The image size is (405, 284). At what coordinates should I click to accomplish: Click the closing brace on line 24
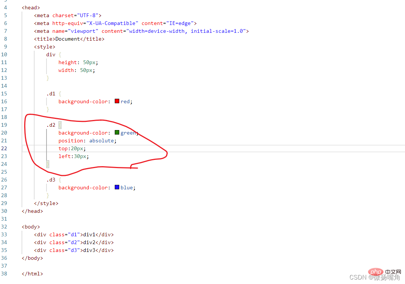(x=48, y=164)
